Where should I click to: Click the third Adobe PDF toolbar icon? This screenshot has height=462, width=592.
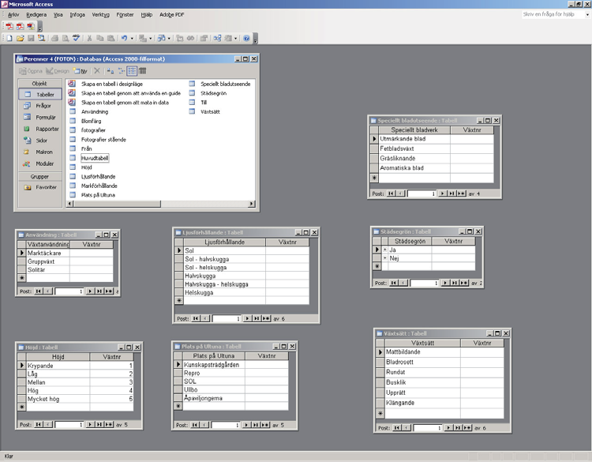point(31,26)
